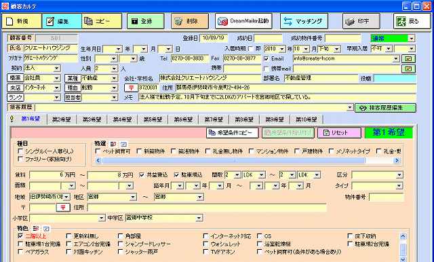This screenshot has height=262, width=434.
Task: Click the マッチング toolbar button
Action: pos(304,21)
